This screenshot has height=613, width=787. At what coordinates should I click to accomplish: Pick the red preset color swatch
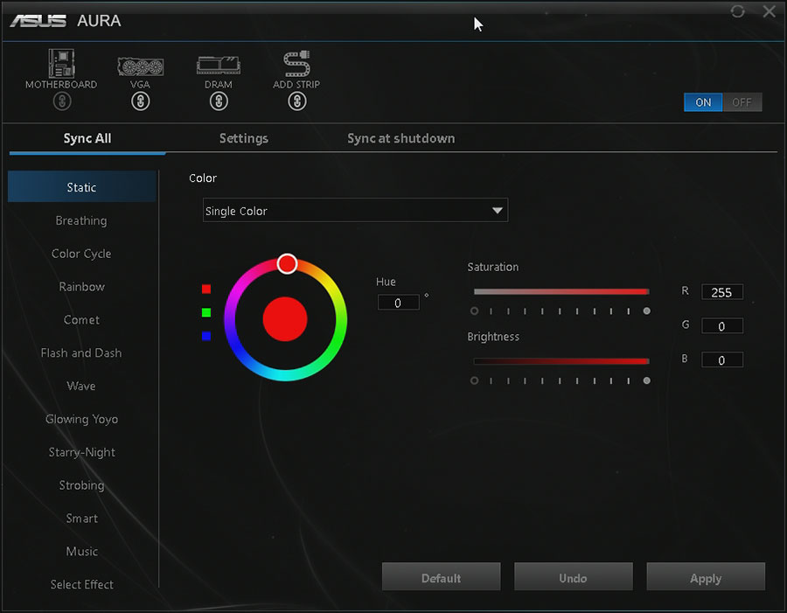(206, 289)
